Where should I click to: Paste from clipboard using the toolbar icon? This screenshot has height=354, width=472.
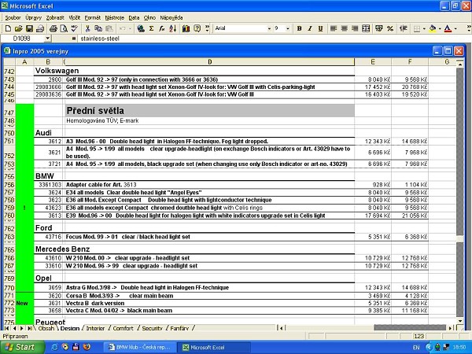point(109,28)
